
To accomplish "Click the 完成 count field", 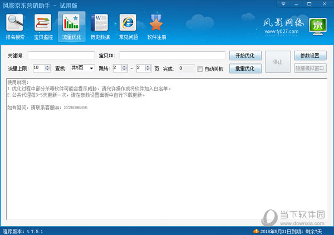I will [x=186, y=68].
